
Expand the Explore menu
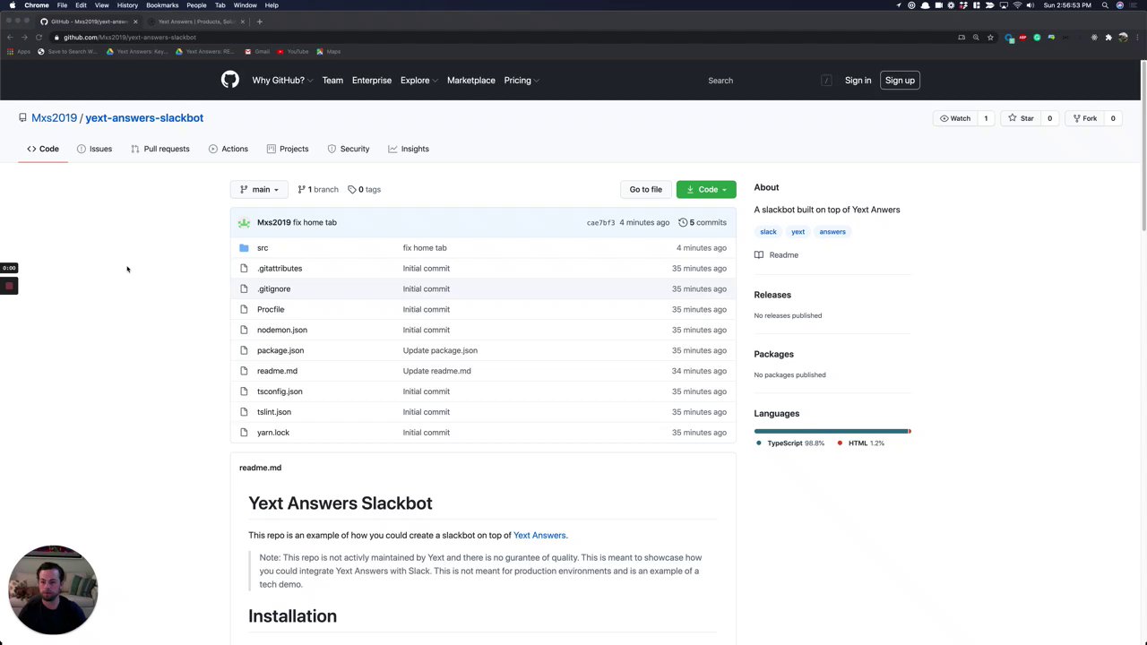pyautogui.click(x=418, y=81)
